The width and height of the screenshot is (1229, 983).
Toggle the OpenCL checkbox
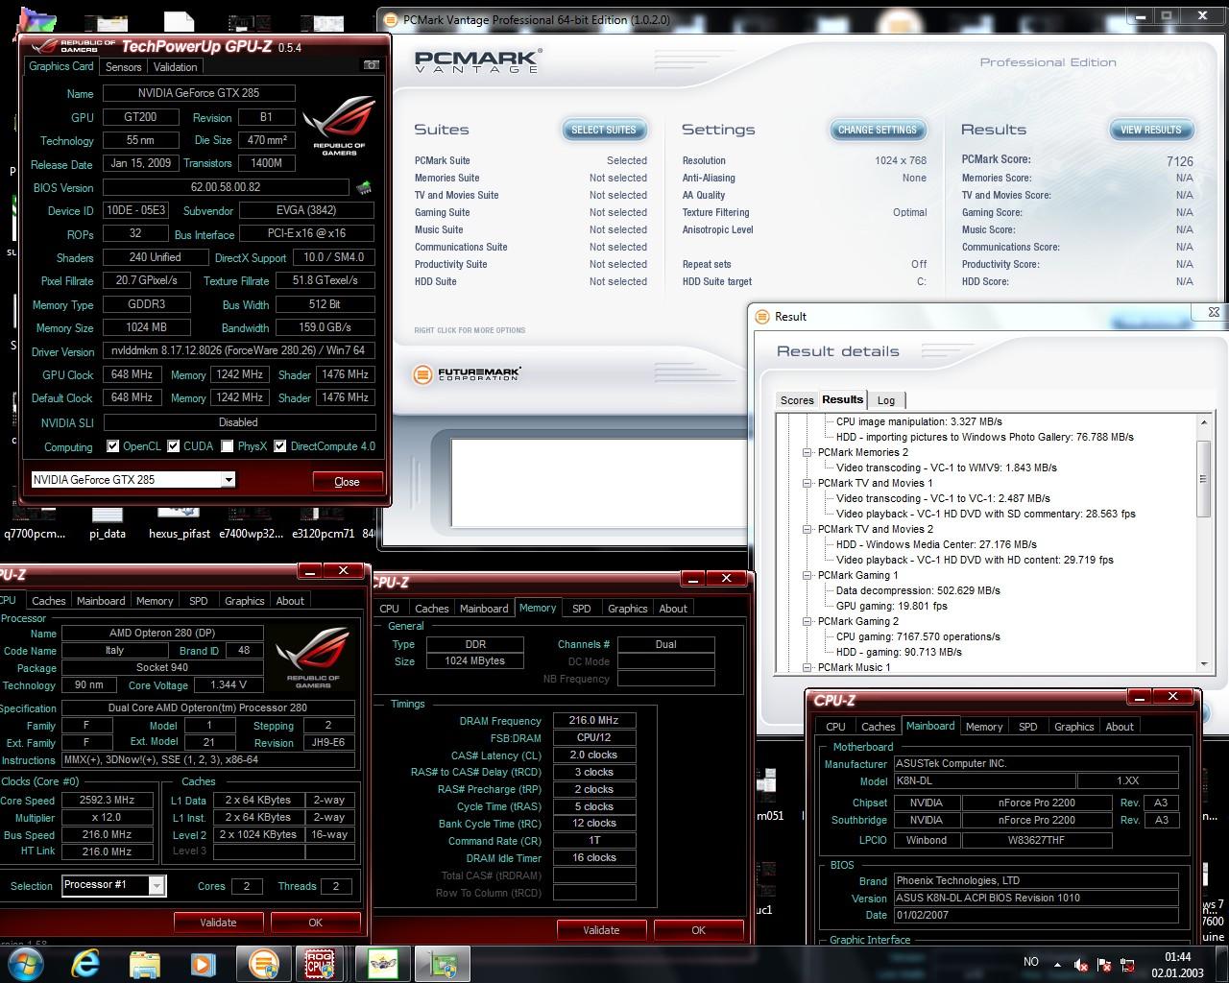coord(113,446)
